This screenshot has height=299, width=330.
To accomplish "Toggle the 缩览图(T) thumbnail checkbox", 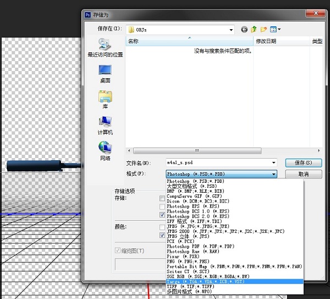I will [118, 251].
